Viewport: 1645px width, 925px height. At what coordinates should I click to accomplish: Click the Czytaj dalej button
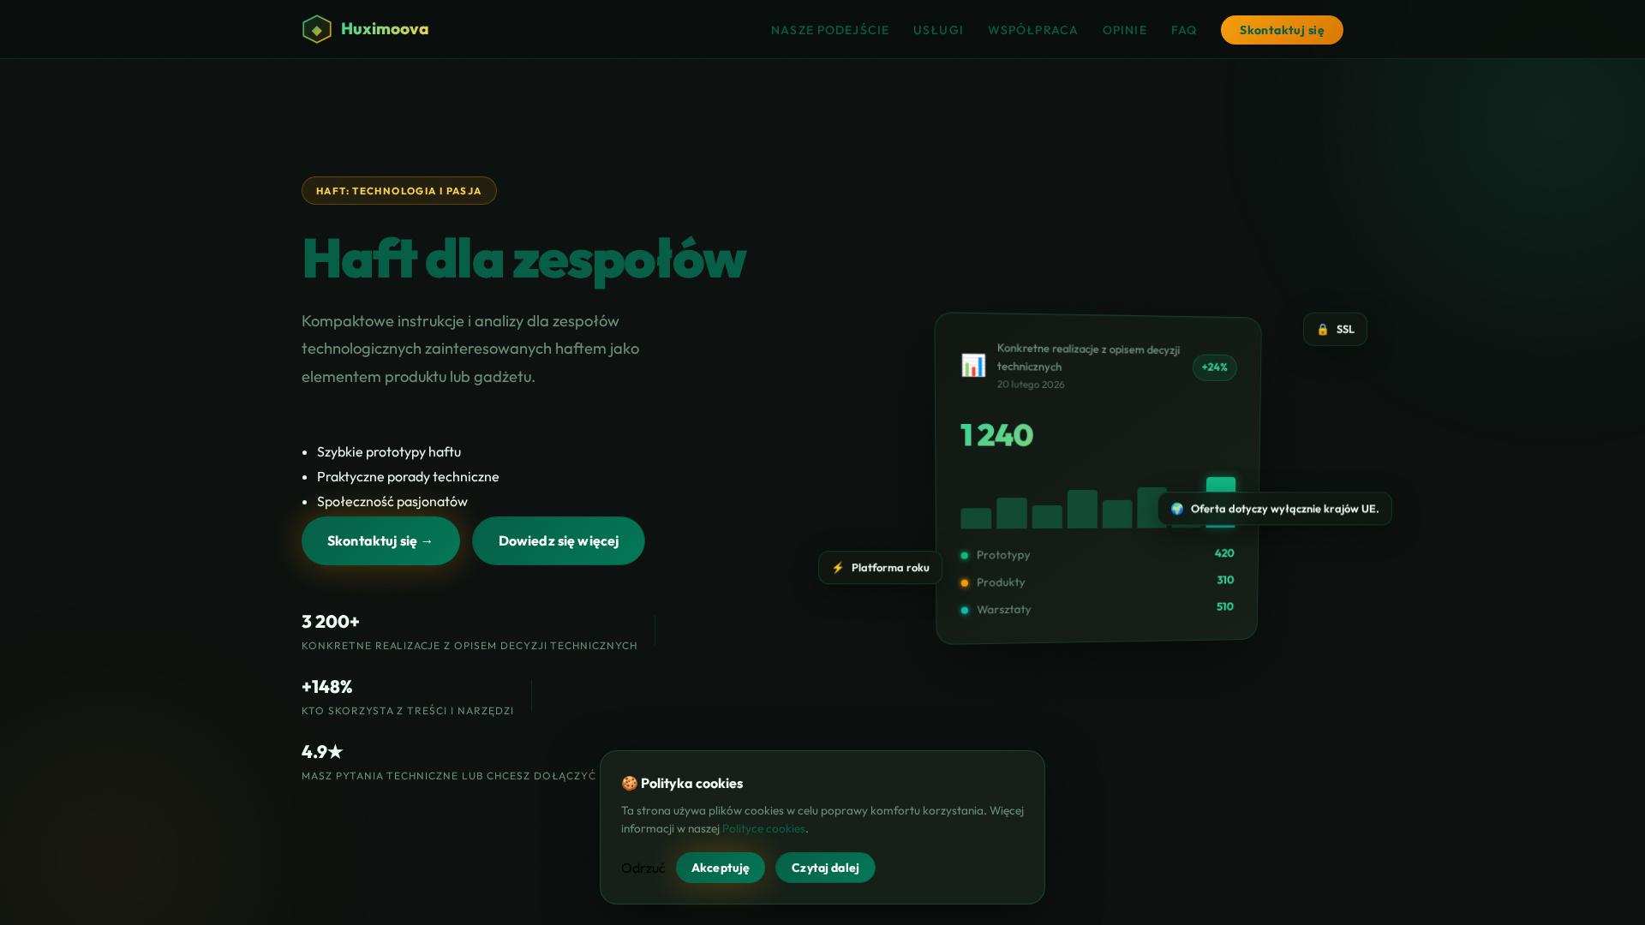825,868
